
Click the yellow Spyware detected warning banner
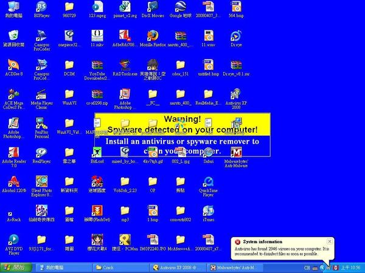[182, 124]
